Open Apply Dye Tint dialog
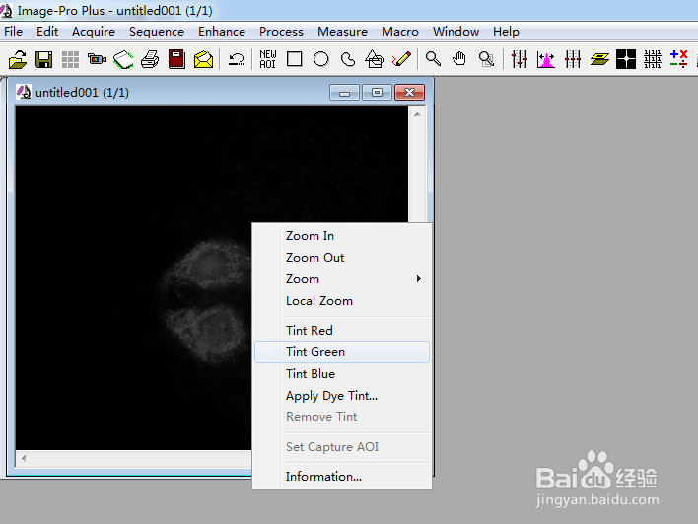Viewport: 698px width, 524px height. pos(342,396)
